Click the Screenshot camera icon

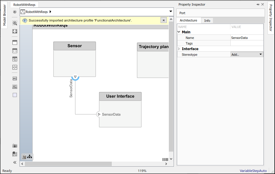(x=15, y=146)
